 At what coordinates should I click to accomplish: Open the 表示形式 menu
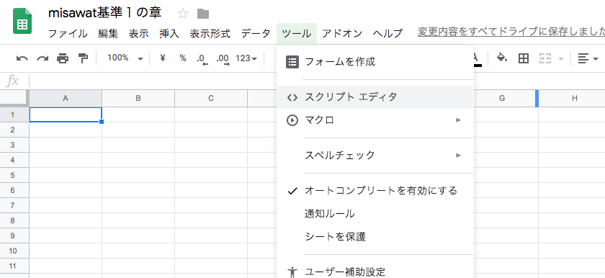point(210,34)
